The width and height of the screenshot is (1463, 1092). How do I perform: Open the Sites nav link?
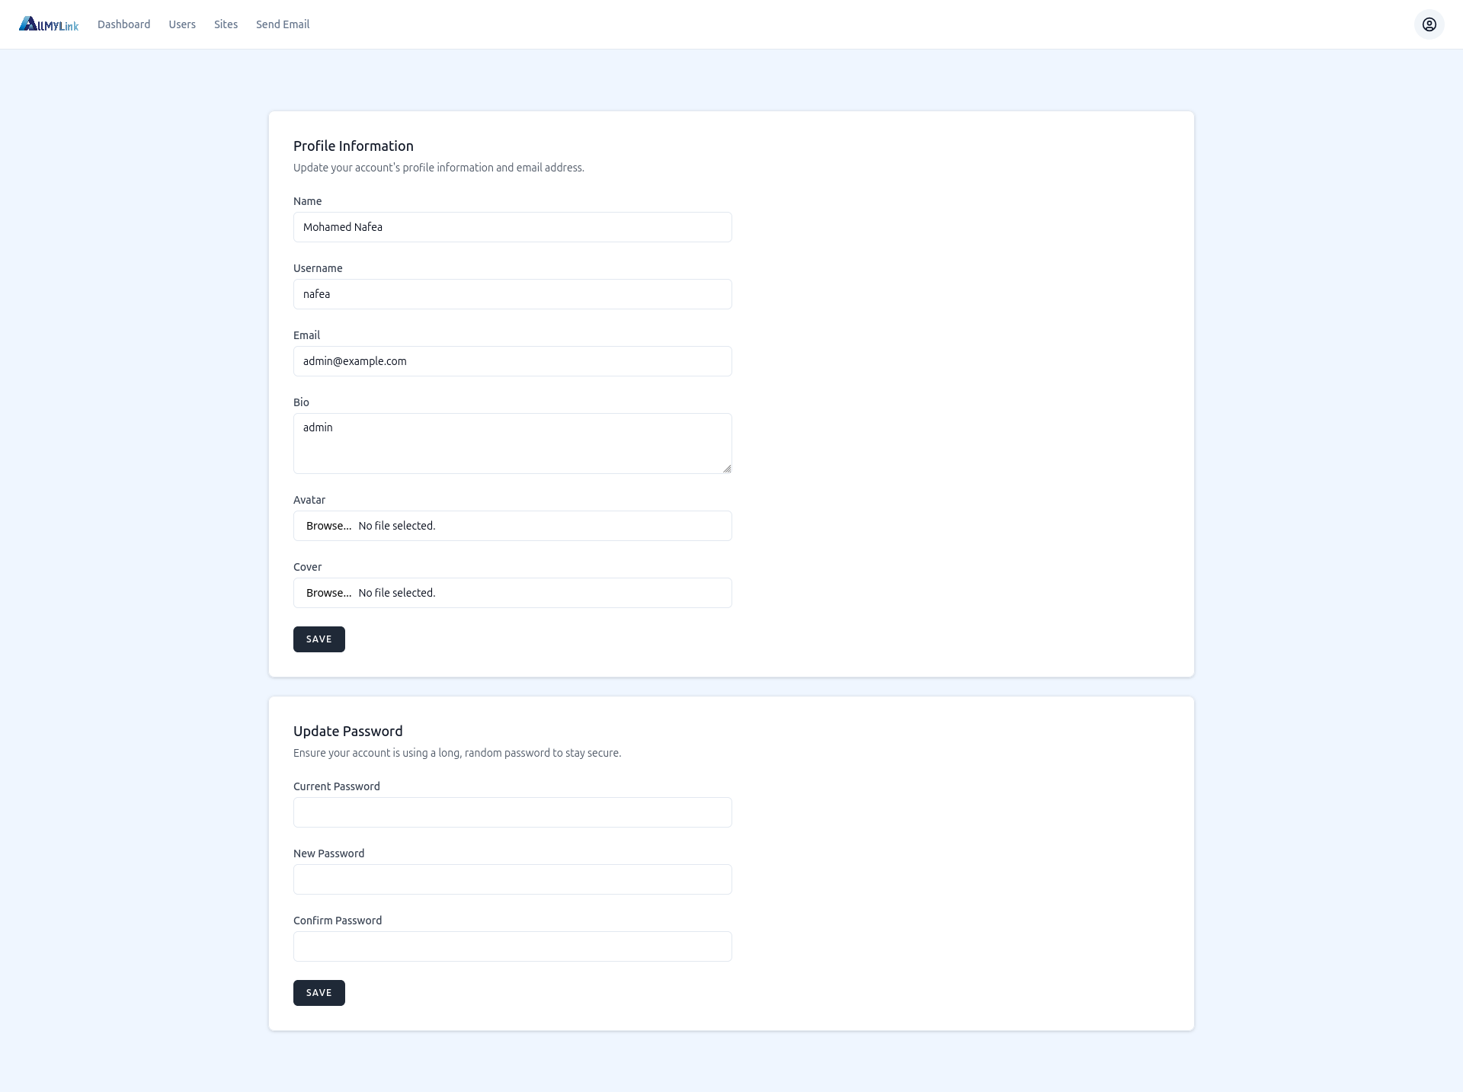click(226, 24)
